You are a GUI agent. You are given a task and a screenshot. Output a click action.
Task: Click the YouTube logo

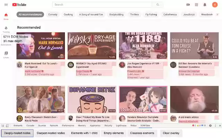(x=19, y=4)
